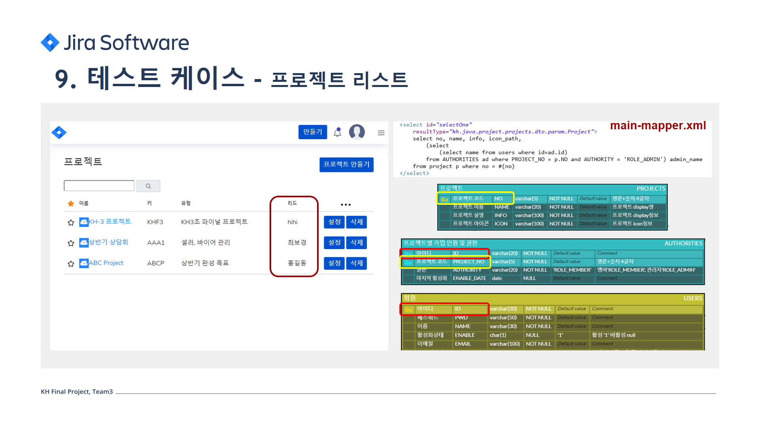Screen dimensions: 760x427
Task: Click the key cell AAA1
Action: (x=156, y=243)
